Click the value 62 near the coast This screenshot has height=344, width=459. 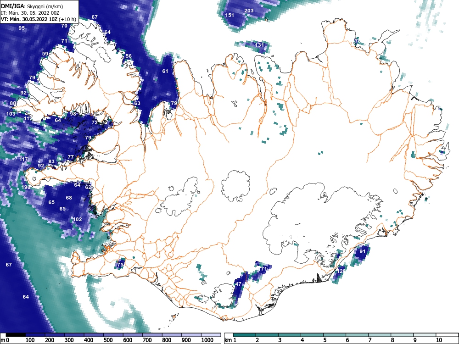pyautogui.click(x=88, y=187)
